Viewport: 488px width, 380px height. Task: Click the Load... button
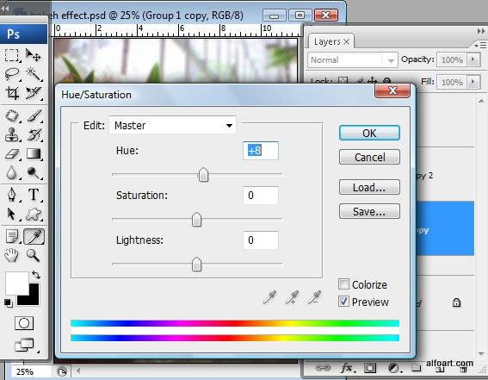(x=369, y=187)
